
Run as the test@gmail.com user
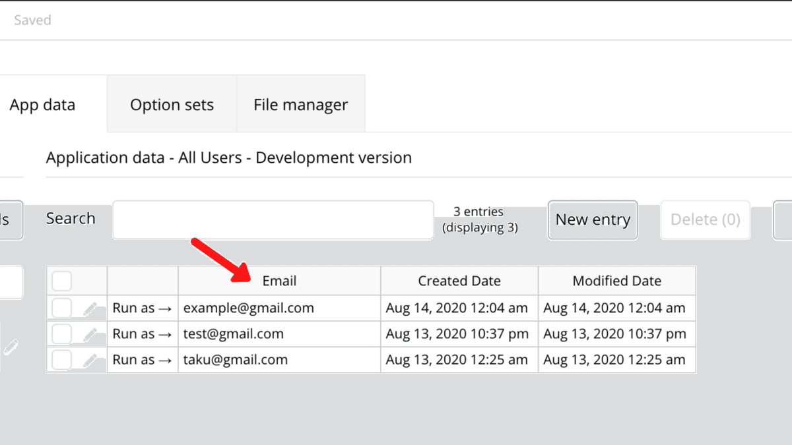[x=142, y=334]
